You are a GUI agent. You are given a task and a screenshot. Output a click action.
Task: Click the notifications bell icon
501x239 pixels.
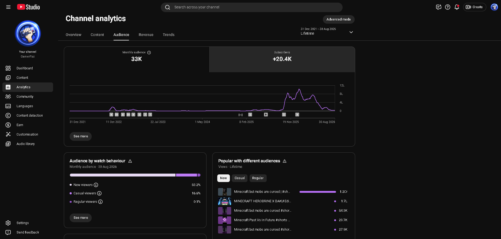(457, 7)
